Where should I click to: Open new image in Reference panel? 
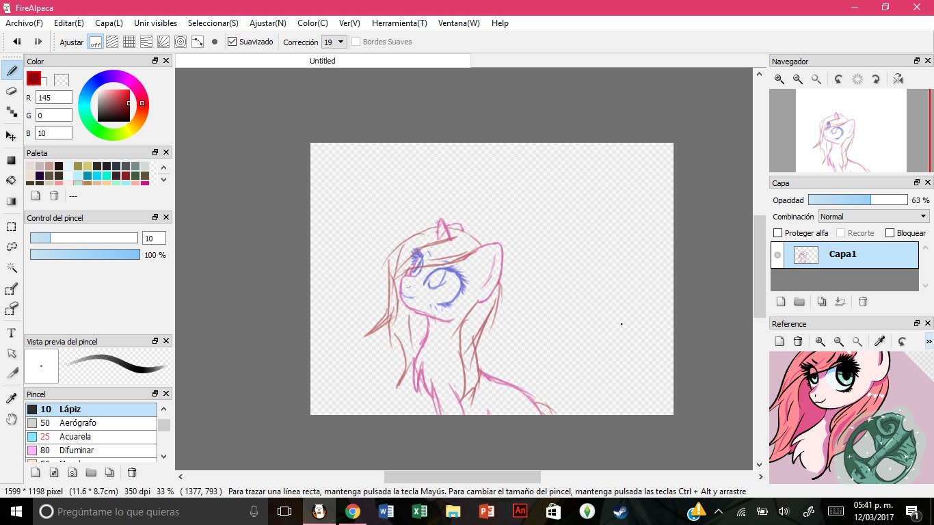[x=779, y=341]
